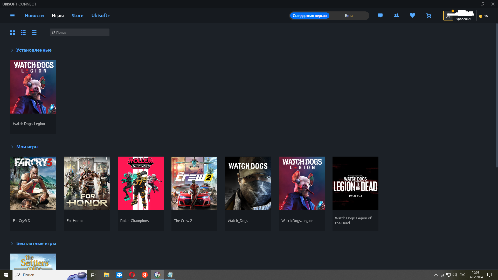The height and width of the screenshot is (280, 498).
Task: Change the РУС input language
Action: click(462, 275)
